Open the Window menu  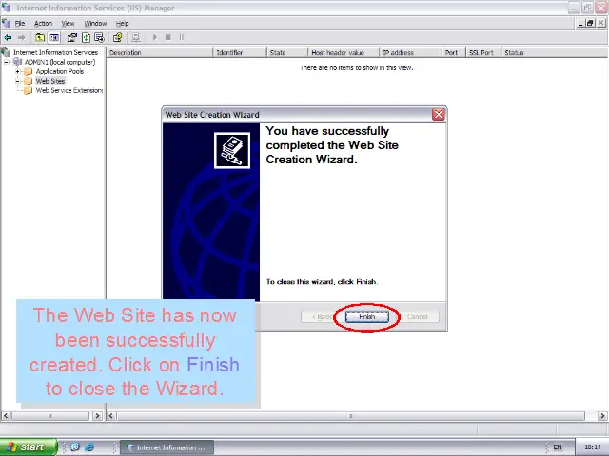point(95,24)
